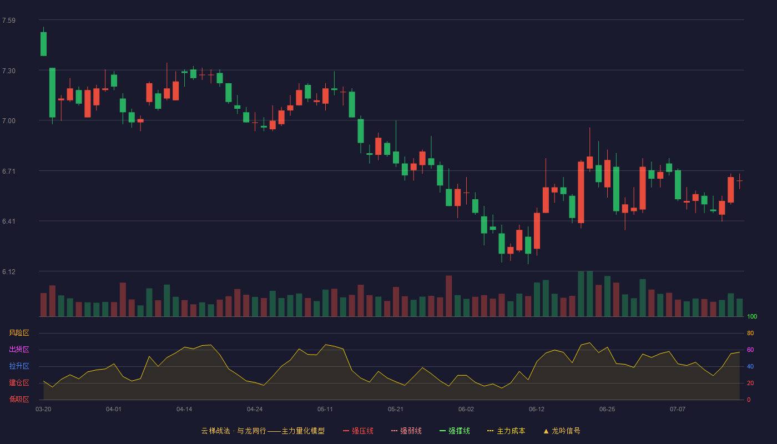Click the 04-01 date label
Viewport: 777px width, 444px height.
[x=114, y=409]
